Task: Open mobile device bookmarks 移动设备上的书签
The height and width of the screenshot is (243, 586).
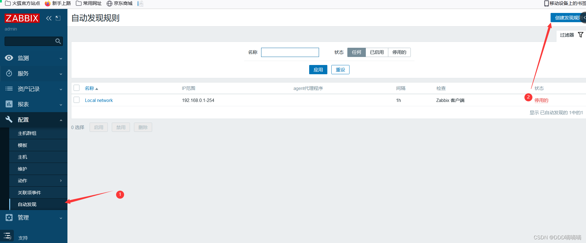Action: pyautogui.click(x=565, y=3)
